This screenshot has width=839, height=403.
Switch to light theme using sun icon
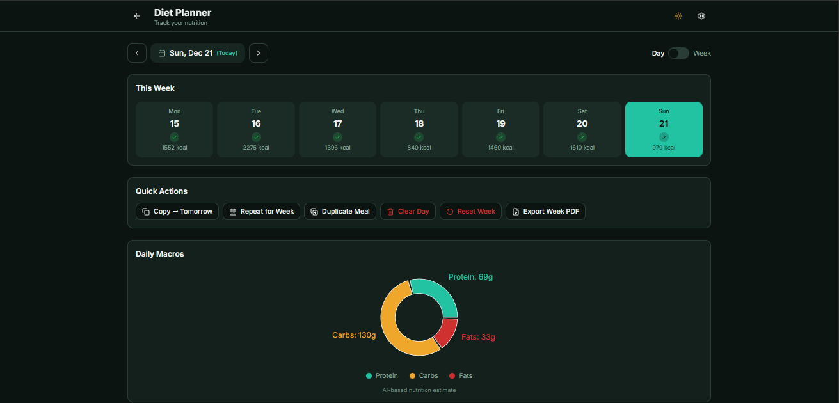tap(678, 16)
